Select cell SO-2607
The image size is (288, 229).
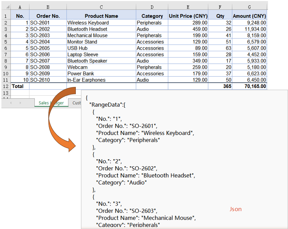click(48, 61)
